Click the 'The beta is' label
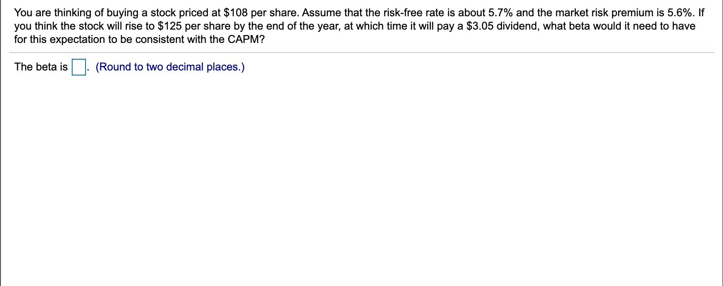Screen dimensions: 723x286 41,67
